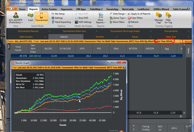This screenshot has height=132, width=194.
Task: Sort by Total Hands column header
Action: click(18, 49)
